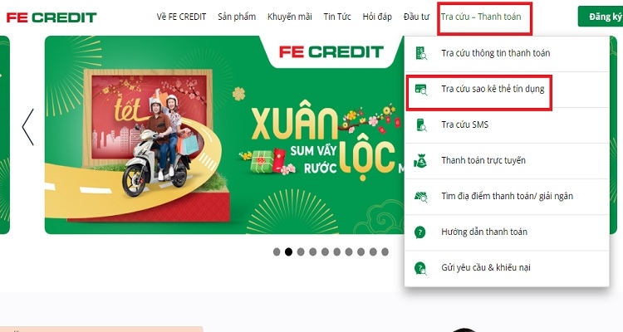The height and width of the screenshot is (332, 623).
Task: Open the Khuyến mãi menu item
Action: coord(290,17)
